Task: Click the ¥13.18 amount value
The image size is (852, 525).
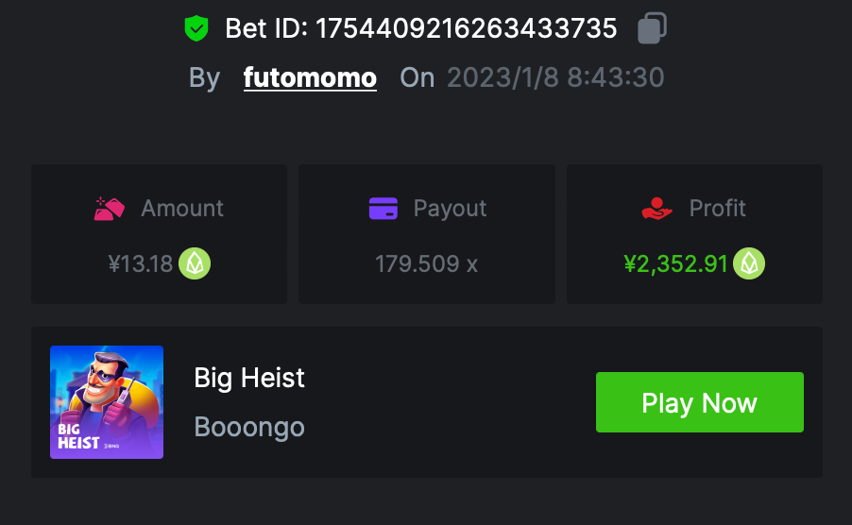Action: pos(141,263)
